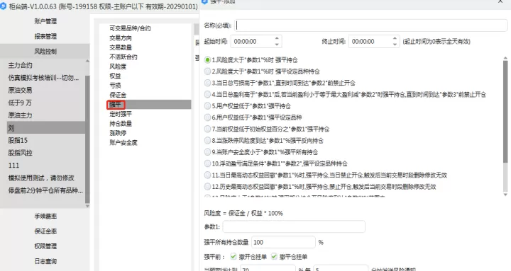Choose 风险度 rule type
The width and height of the screenshot is (511, 271).
point(118,67)
